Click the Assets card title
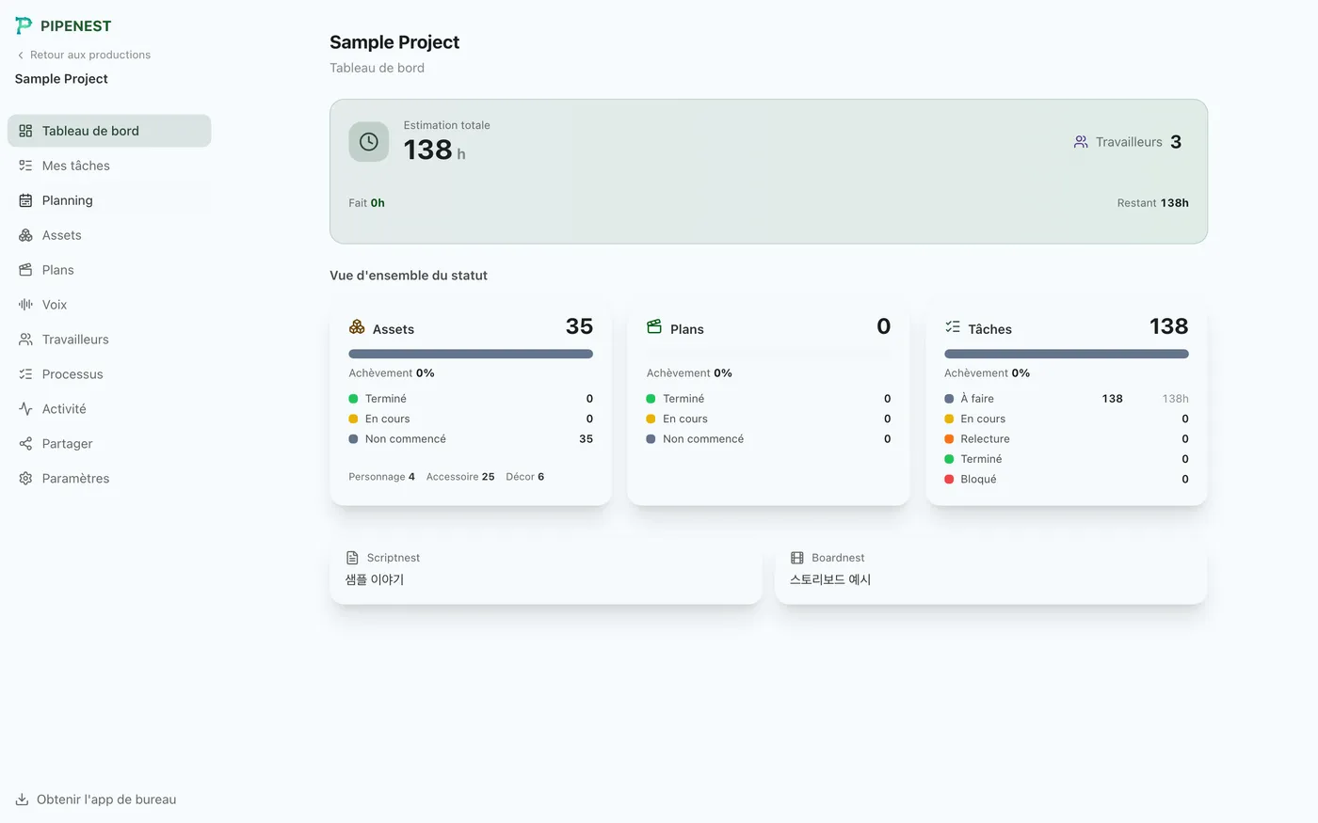 click(x=394, y=329)
